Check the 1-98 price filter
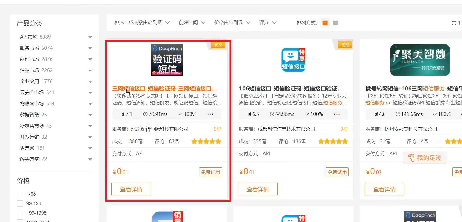 coord(20,194)
